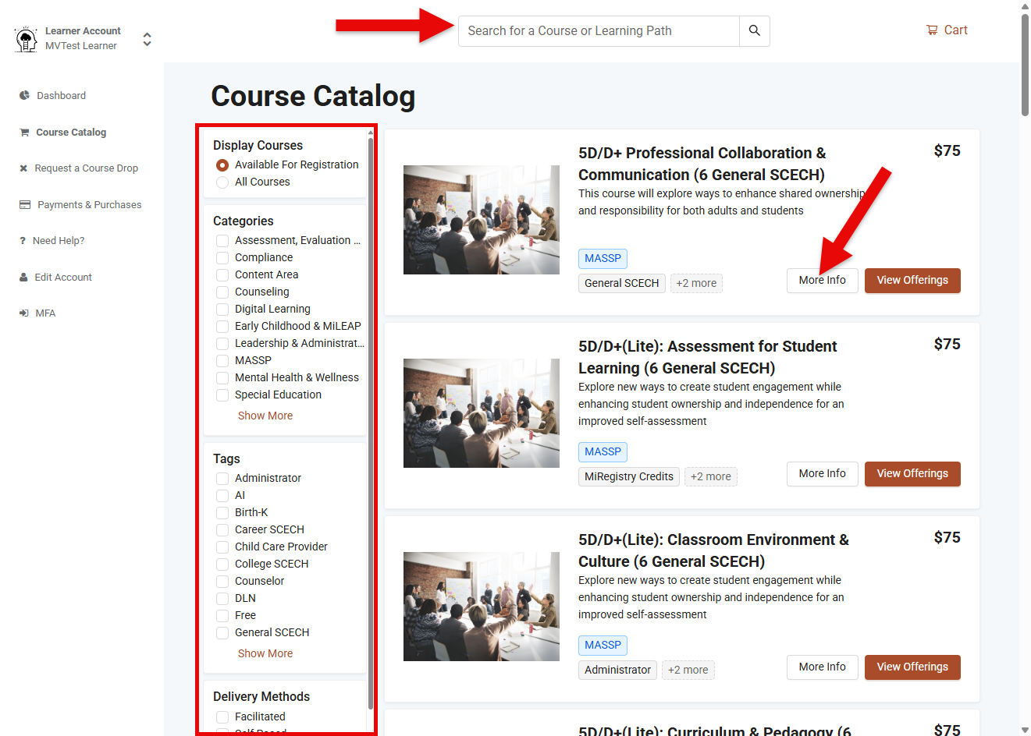Screen dimensions: 1031x736
Task: Click the main page vertical scrollbar
Action: 1025,65
